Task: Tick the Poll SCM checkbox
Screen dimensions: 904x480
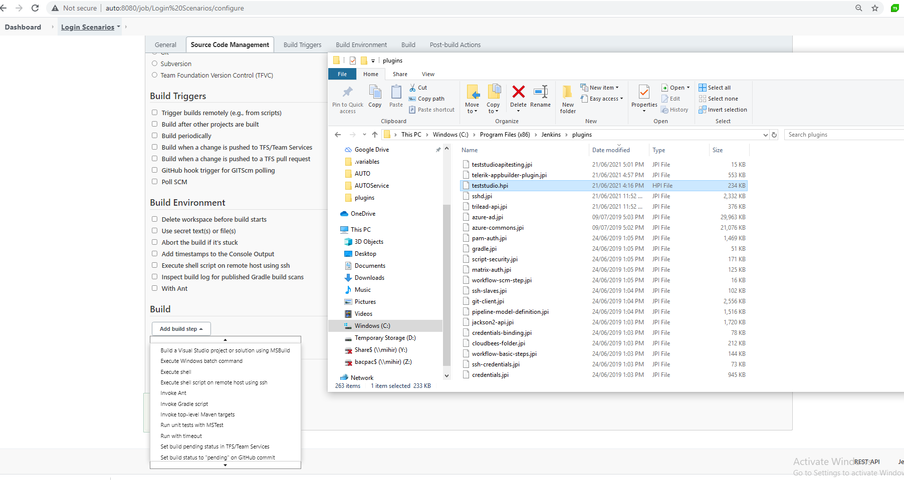Action: [155, 182]
